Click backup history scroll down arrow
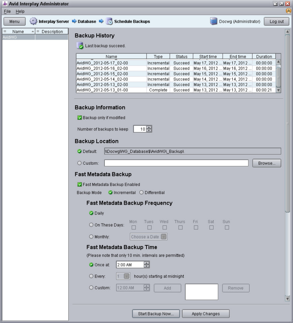Screen dimensions: 293x323 [278, 90]
